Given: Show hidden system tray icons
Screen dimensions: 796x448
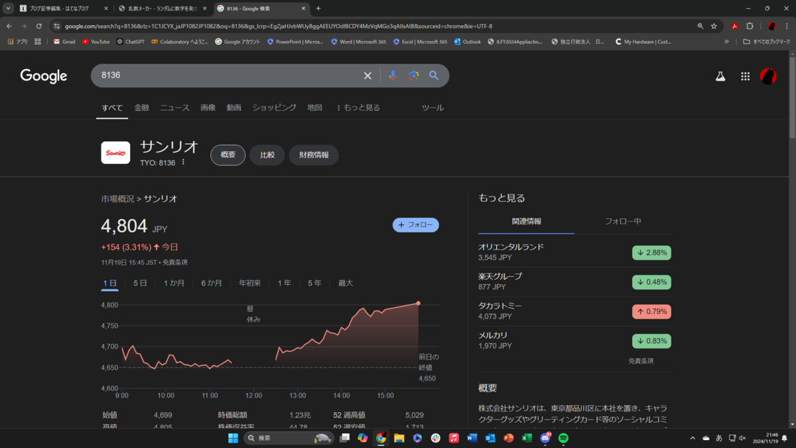Looking at the screenshot, I should click(x=693, y=438).
